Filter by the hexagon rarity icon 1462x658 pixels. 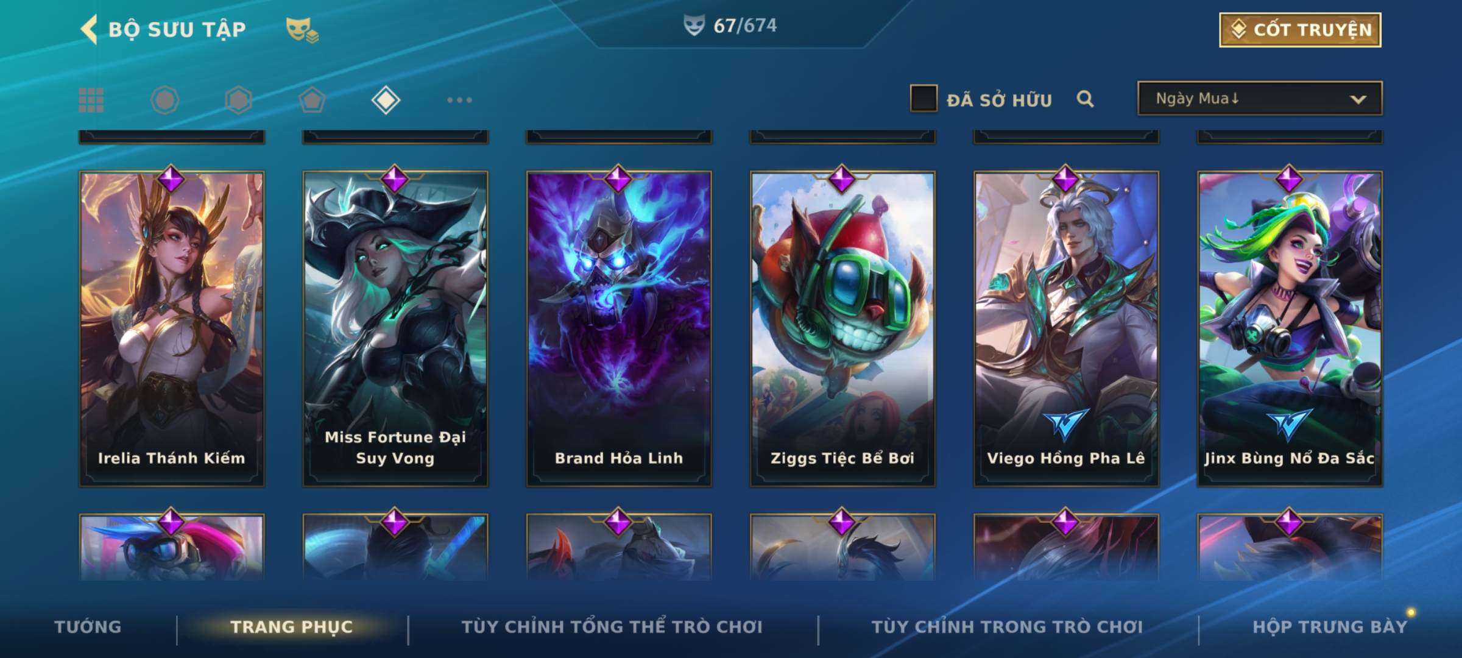coord(238,100)
